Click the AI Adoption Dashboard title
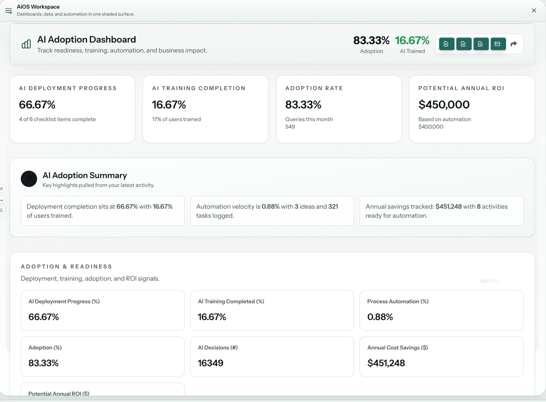 click(x=86, y=40)
